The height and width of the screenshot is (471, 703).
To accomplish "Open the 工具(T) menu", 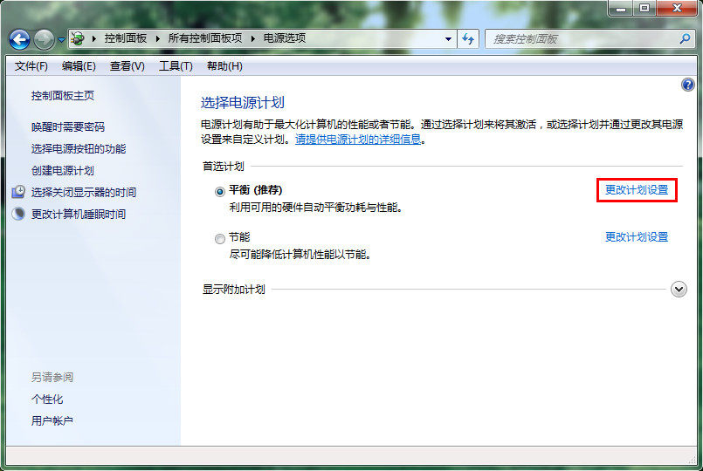I will 176,66.
